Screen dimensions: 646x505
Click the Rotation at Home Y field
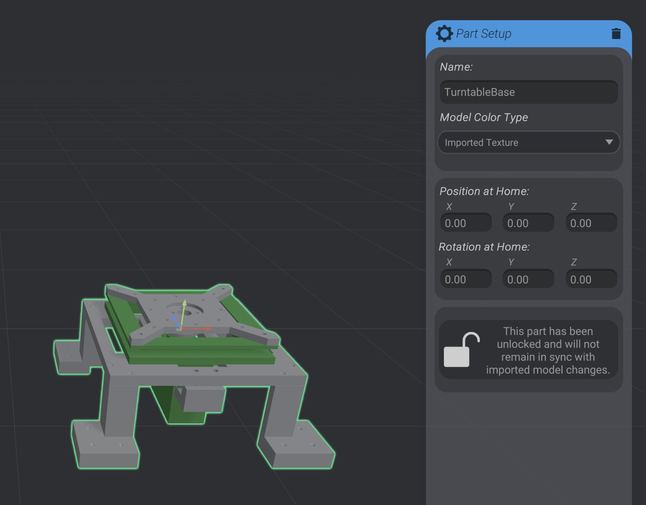pyautogui.click(x=528, y=279)
